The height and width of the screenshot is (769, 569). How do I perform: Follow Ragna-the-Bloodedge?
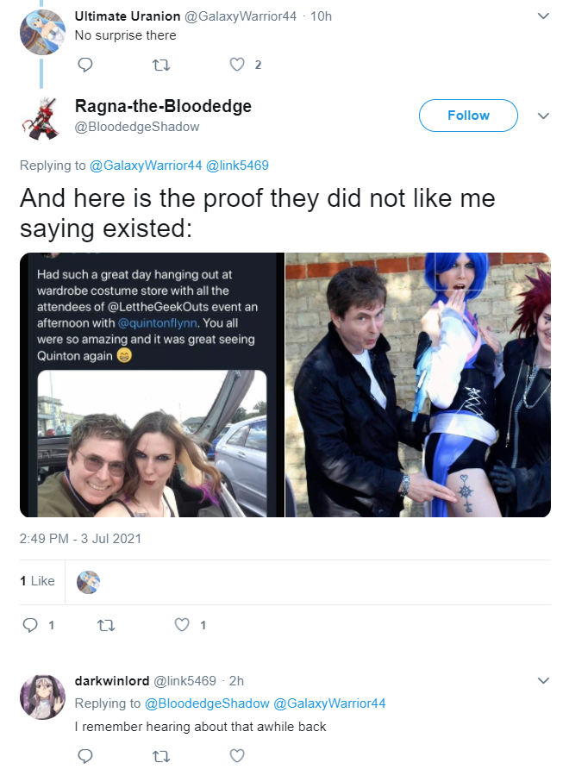(468, 116)
